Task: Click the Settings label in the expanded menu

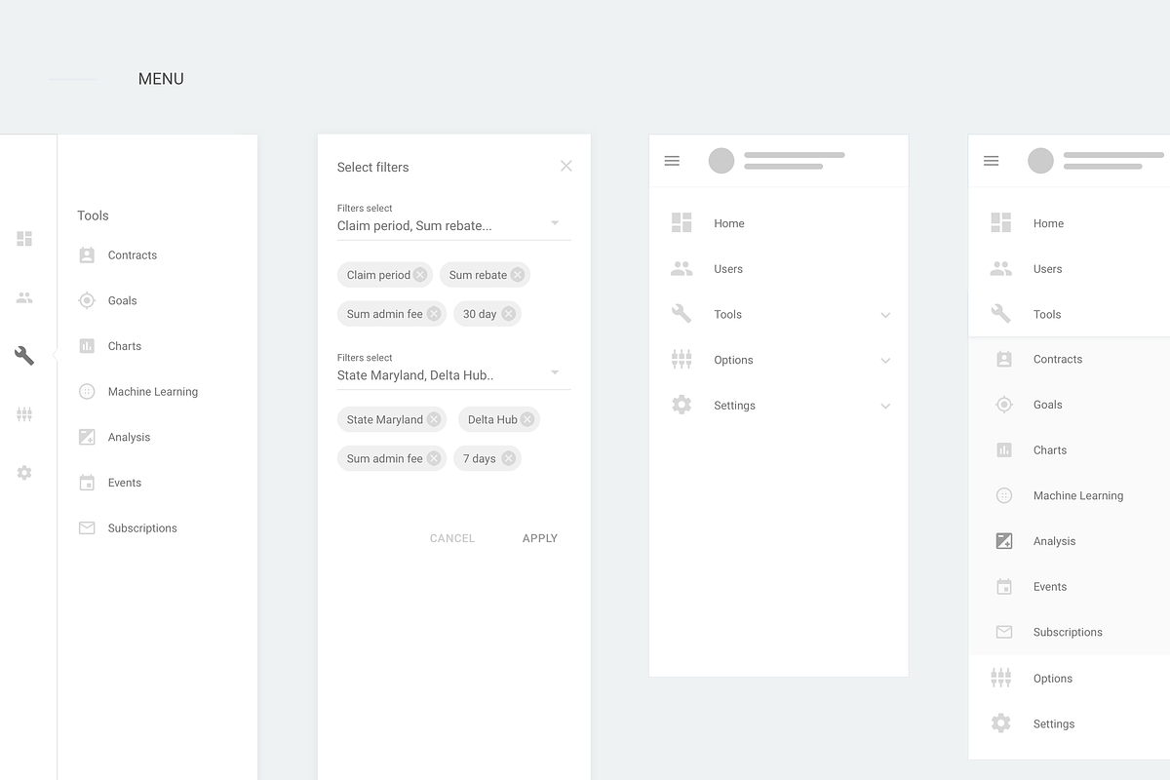Action: (x=1054, y=723)
